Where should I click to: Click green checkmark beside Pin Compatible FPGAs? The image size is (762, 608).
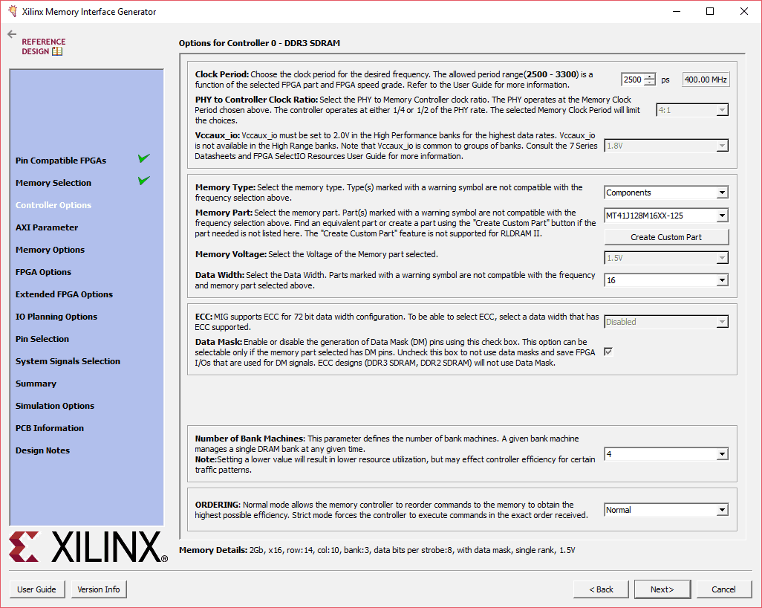coord(143,158)
